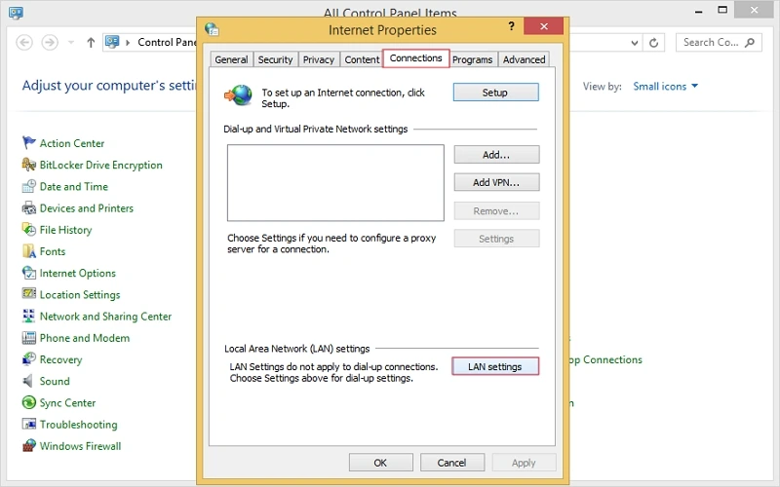Click the Location Settings icon
The image size is (780, 487).
pyautogui.click(x=29, y=294)
